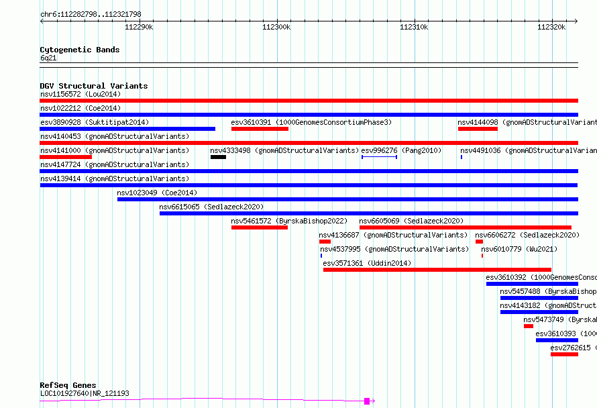Open the esv996276 (Pang2010) label text
The image size is (597, 408).
click(401, 150)
